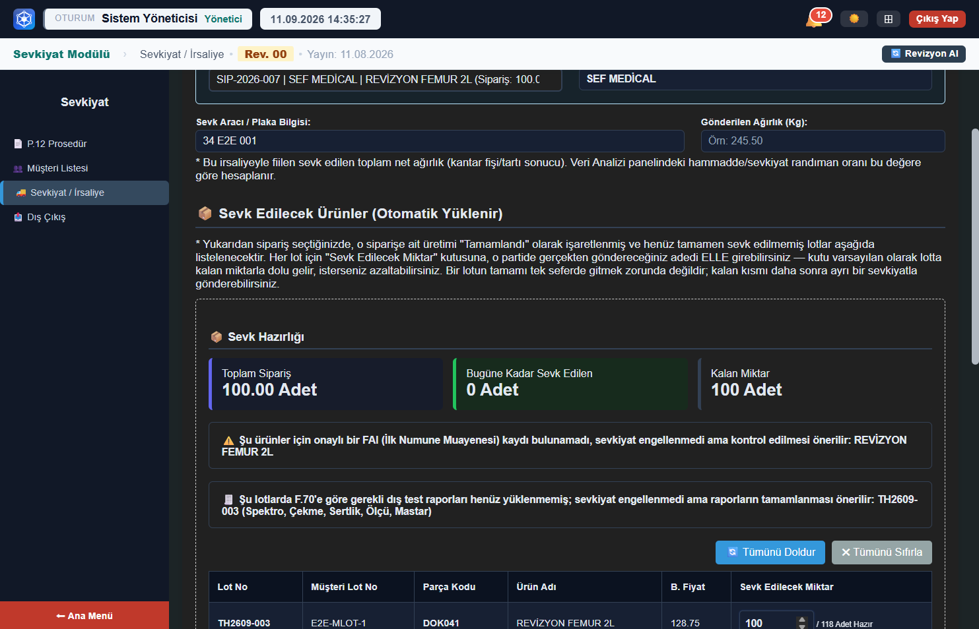This screenshot has width=979, height=629.
Task: Click the SEF MEDİCAL customer field
Action: point(755,79)
